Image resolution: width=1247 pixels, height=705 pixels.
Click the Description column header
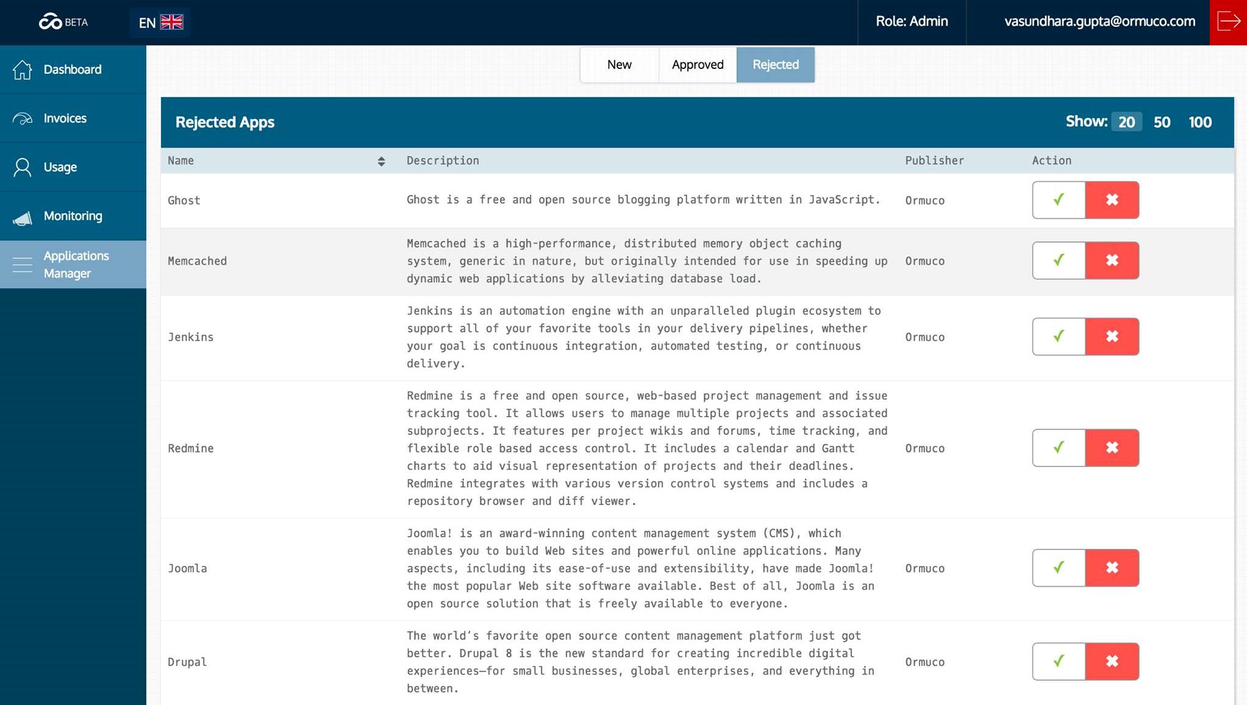[443, 160]
